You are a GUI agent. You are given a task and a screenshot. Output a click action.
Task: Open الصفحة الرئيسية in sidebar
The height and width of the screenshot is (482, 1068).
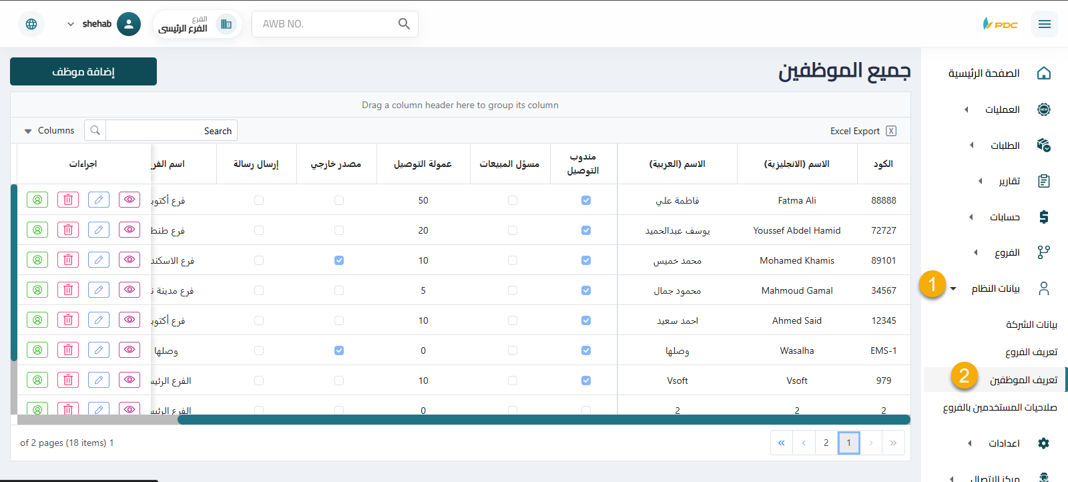click(984, 73)
